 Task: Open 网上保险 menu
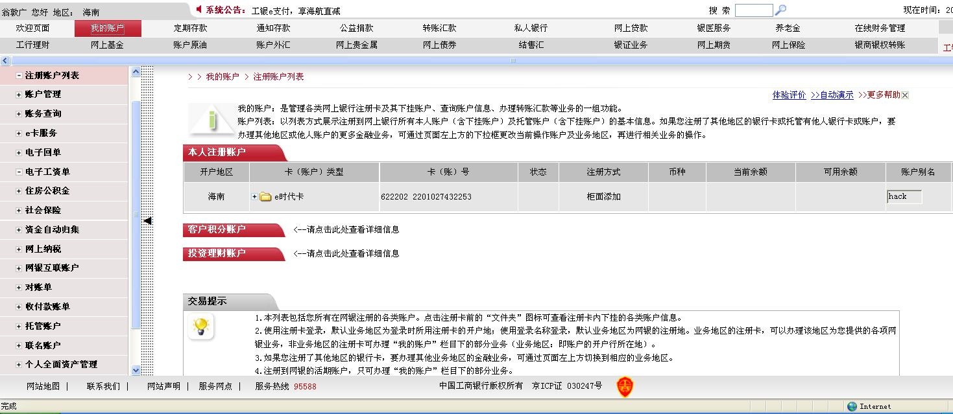pos(788,45)
